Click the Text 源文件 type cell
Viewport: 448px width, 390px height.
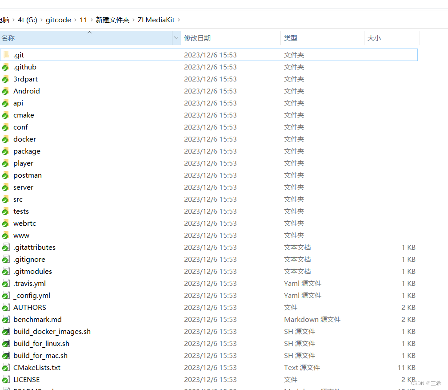[302, 367]
